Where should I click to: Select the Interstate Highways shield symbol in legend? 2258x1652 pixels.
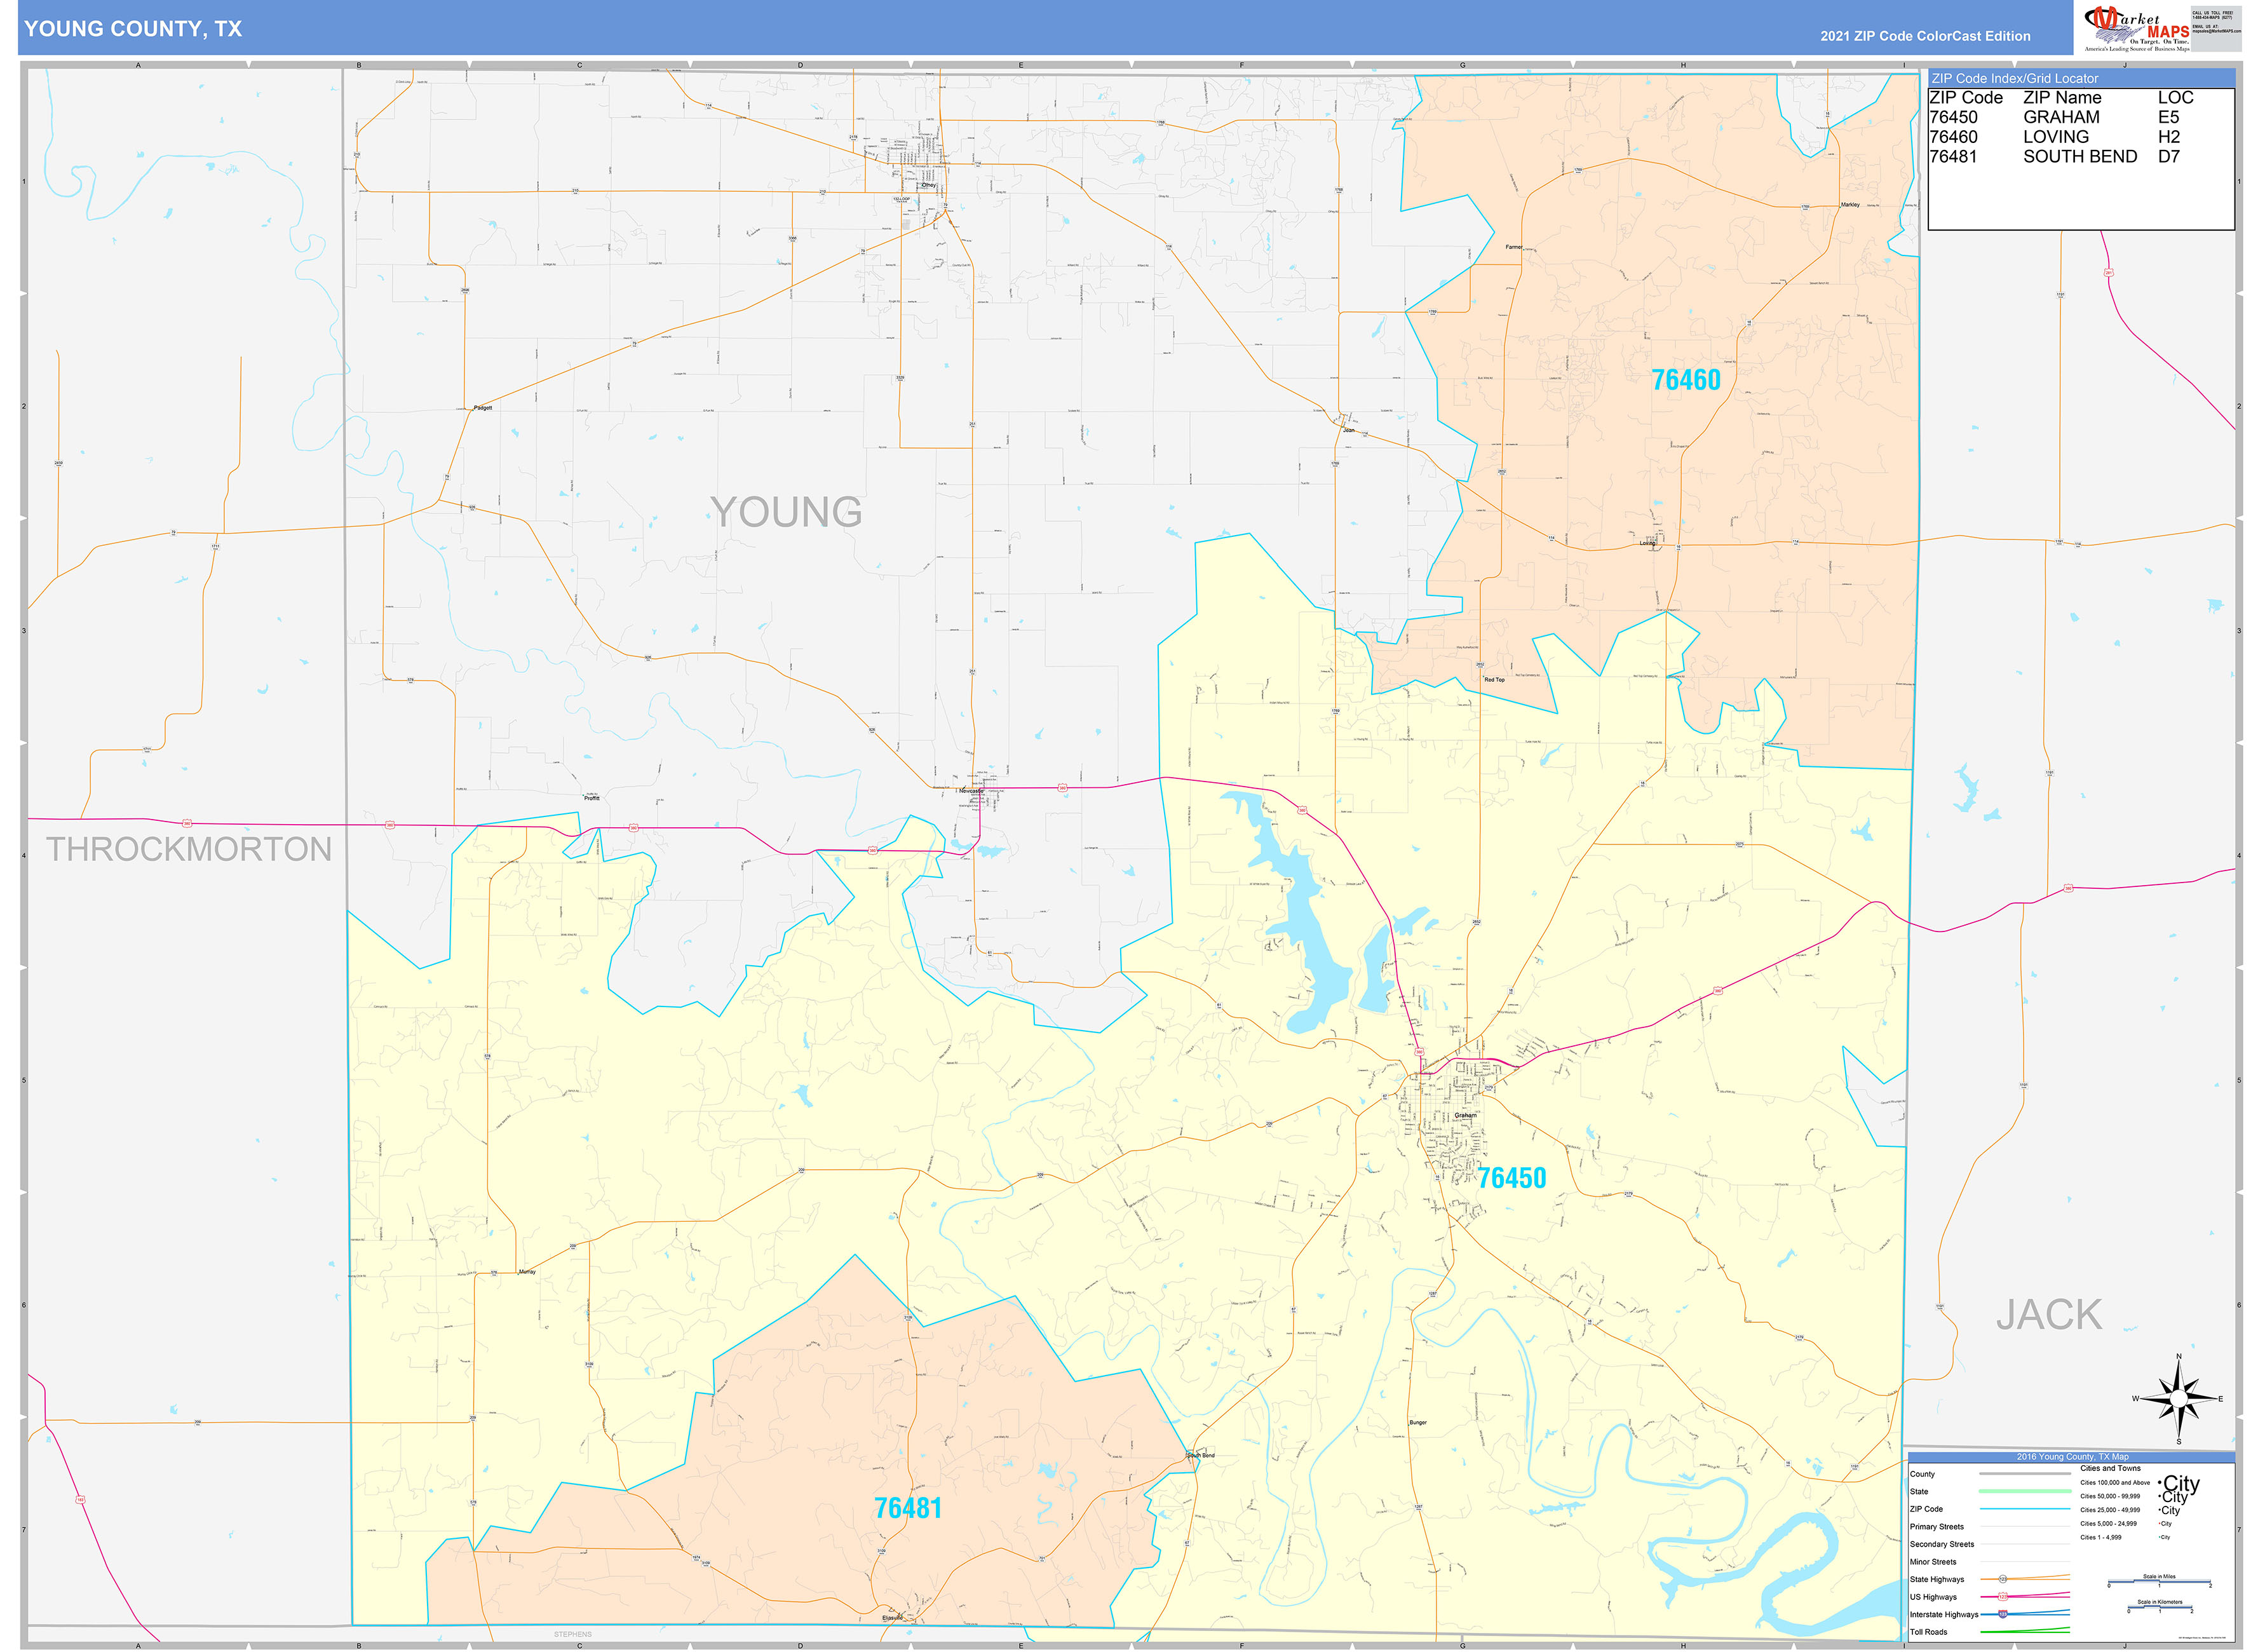point(2003,1615)
